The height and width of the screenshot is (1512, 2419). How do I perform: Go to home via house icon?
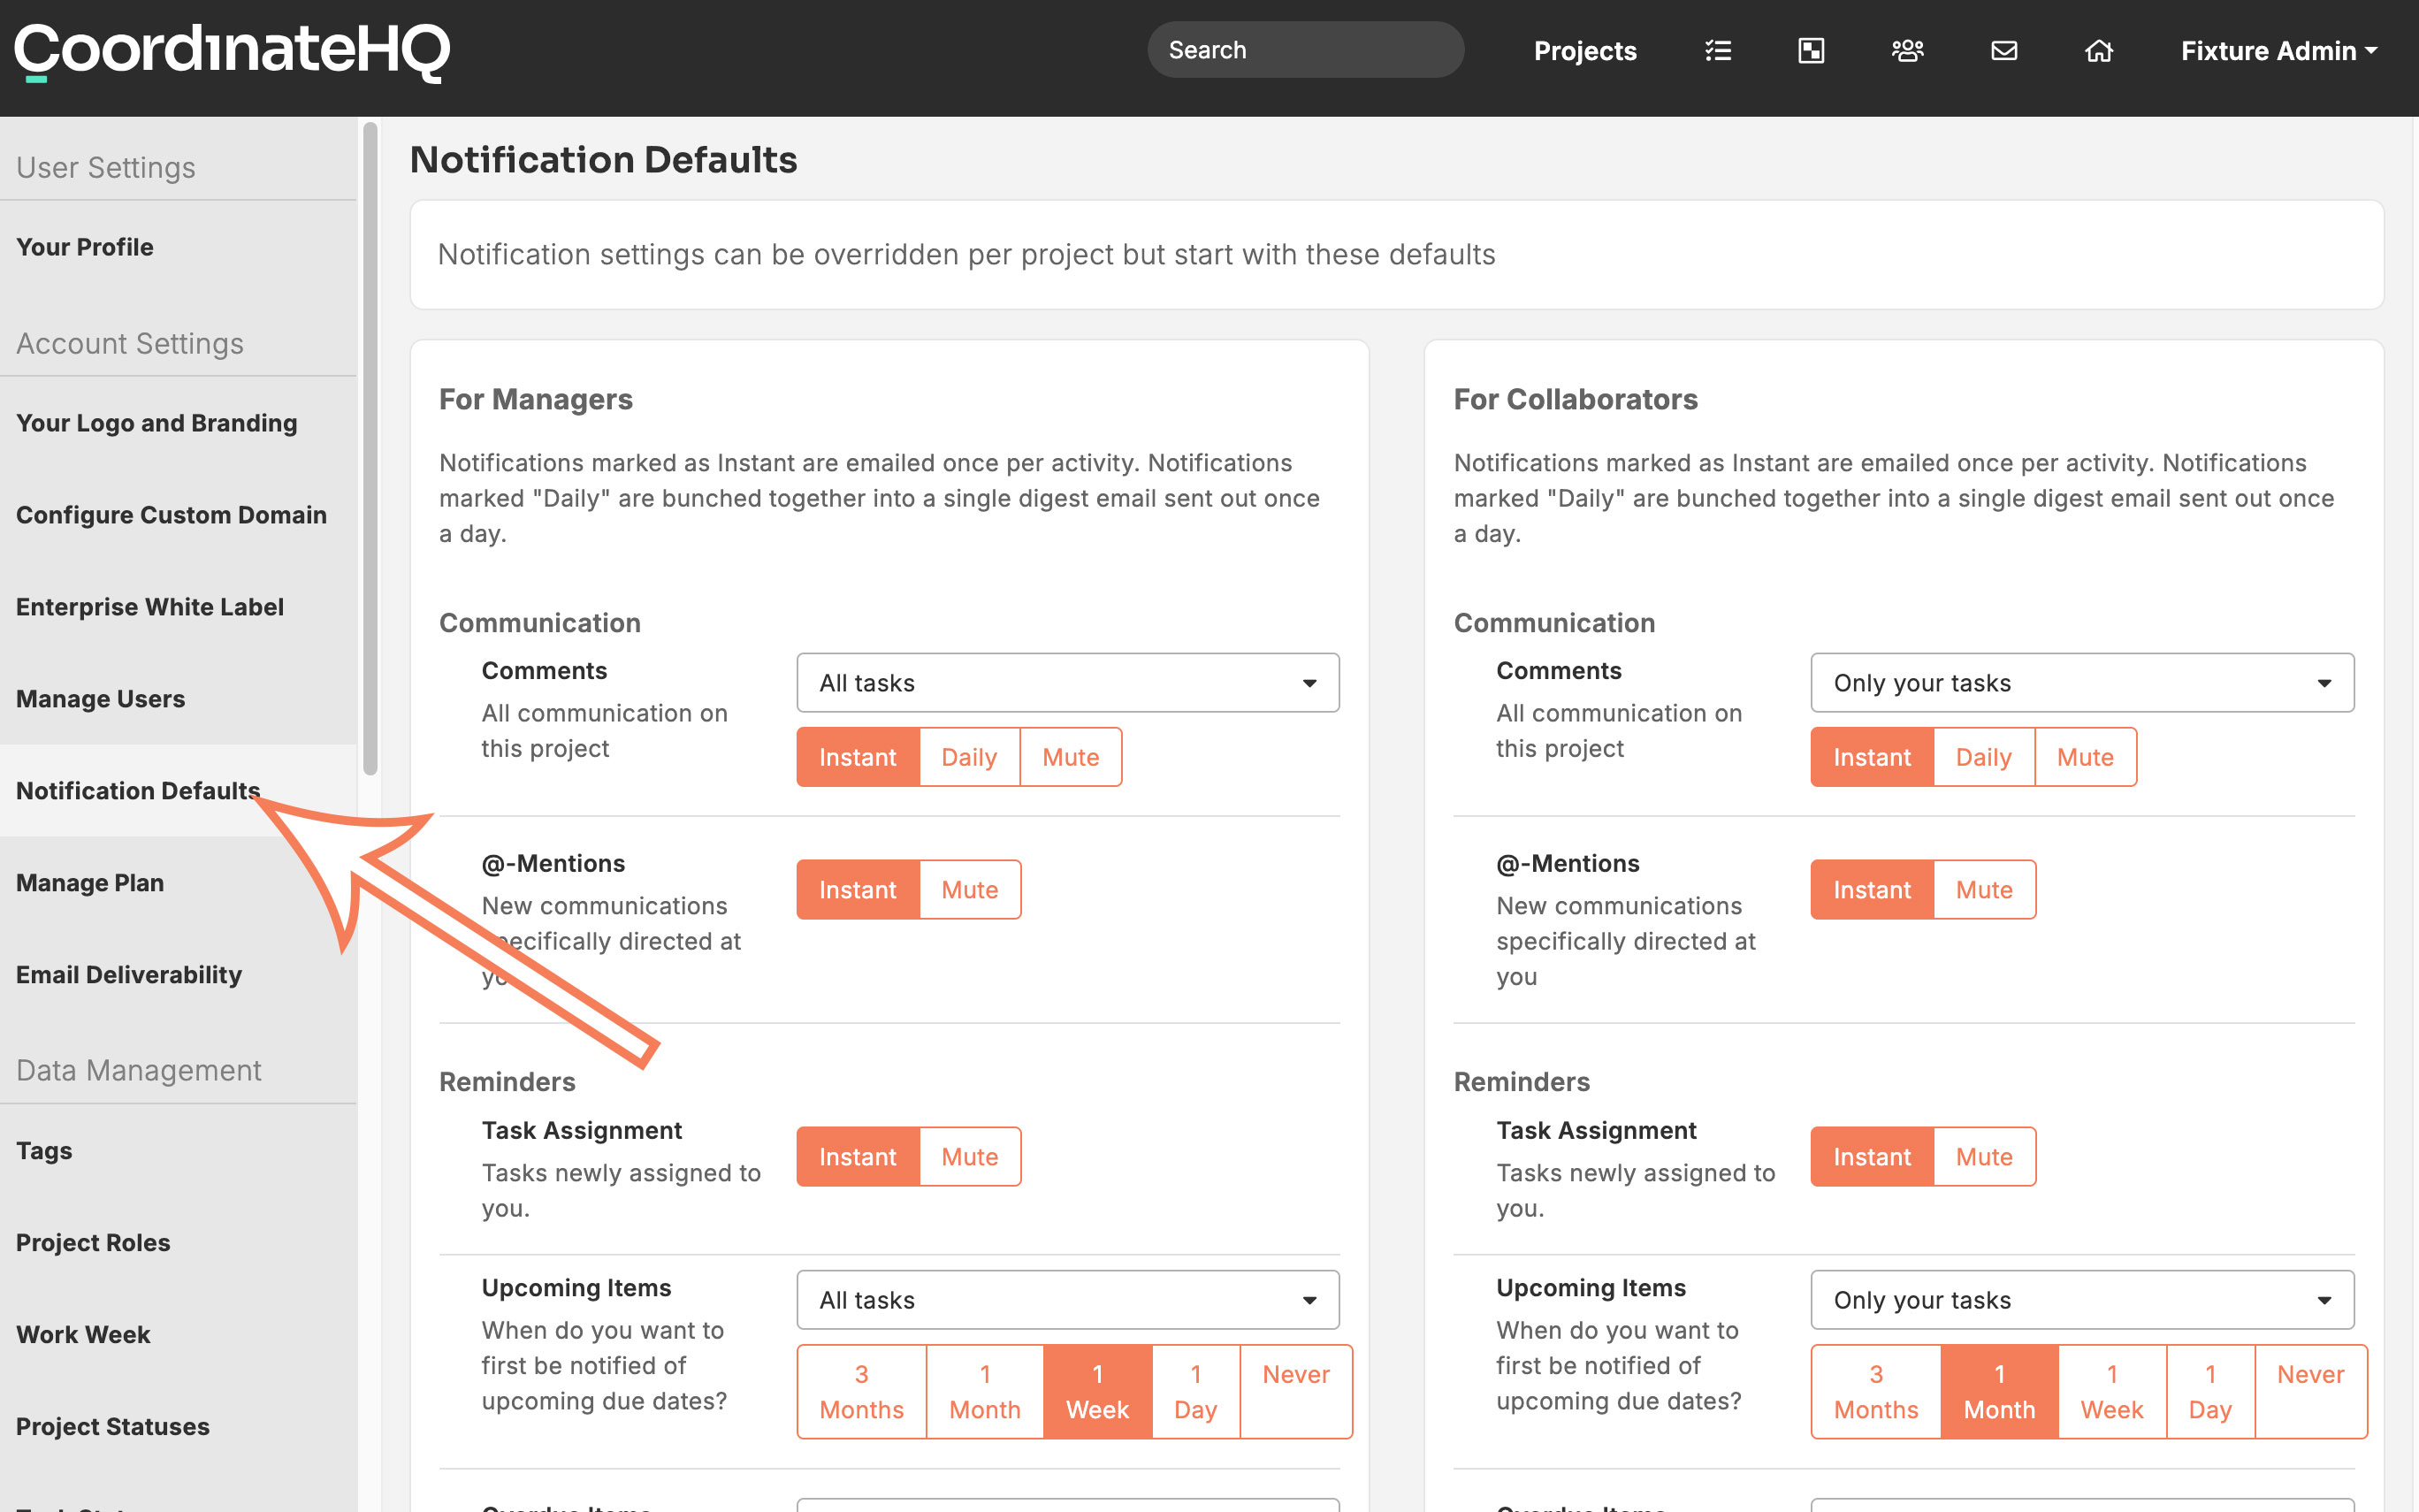[x=2098, y=50]
